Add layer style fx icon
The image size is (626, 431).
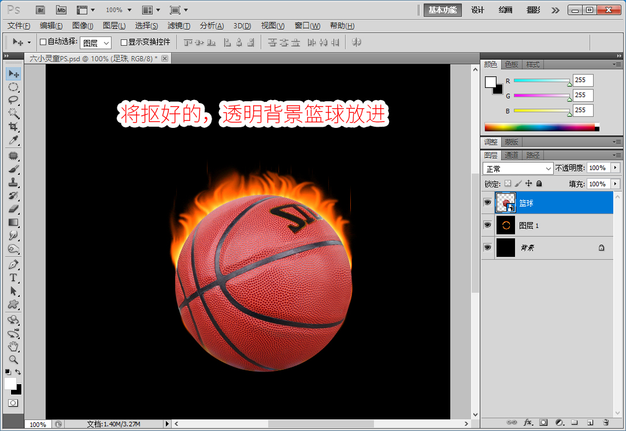[528, 422]
